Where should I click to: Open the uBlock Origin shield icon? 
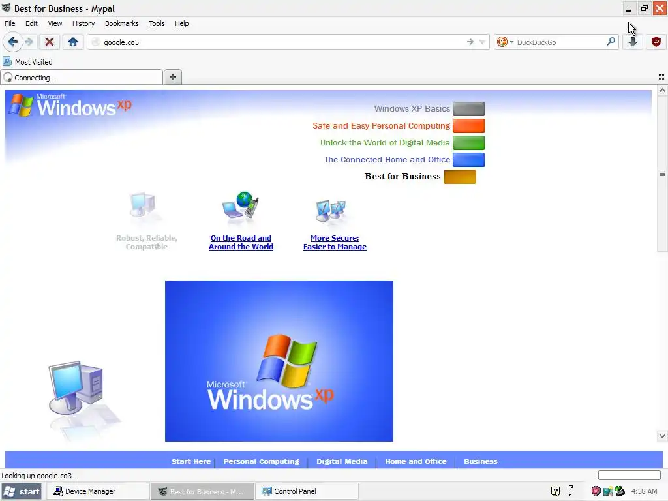tap(656, 42)
